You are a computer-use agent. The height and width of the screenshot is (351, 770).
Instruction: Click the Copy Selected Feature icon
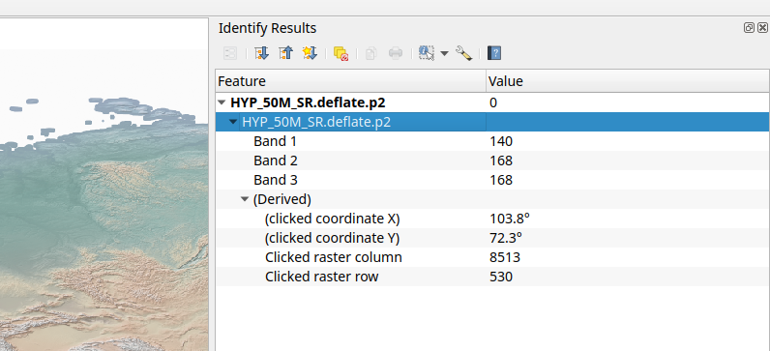point(371,53)
